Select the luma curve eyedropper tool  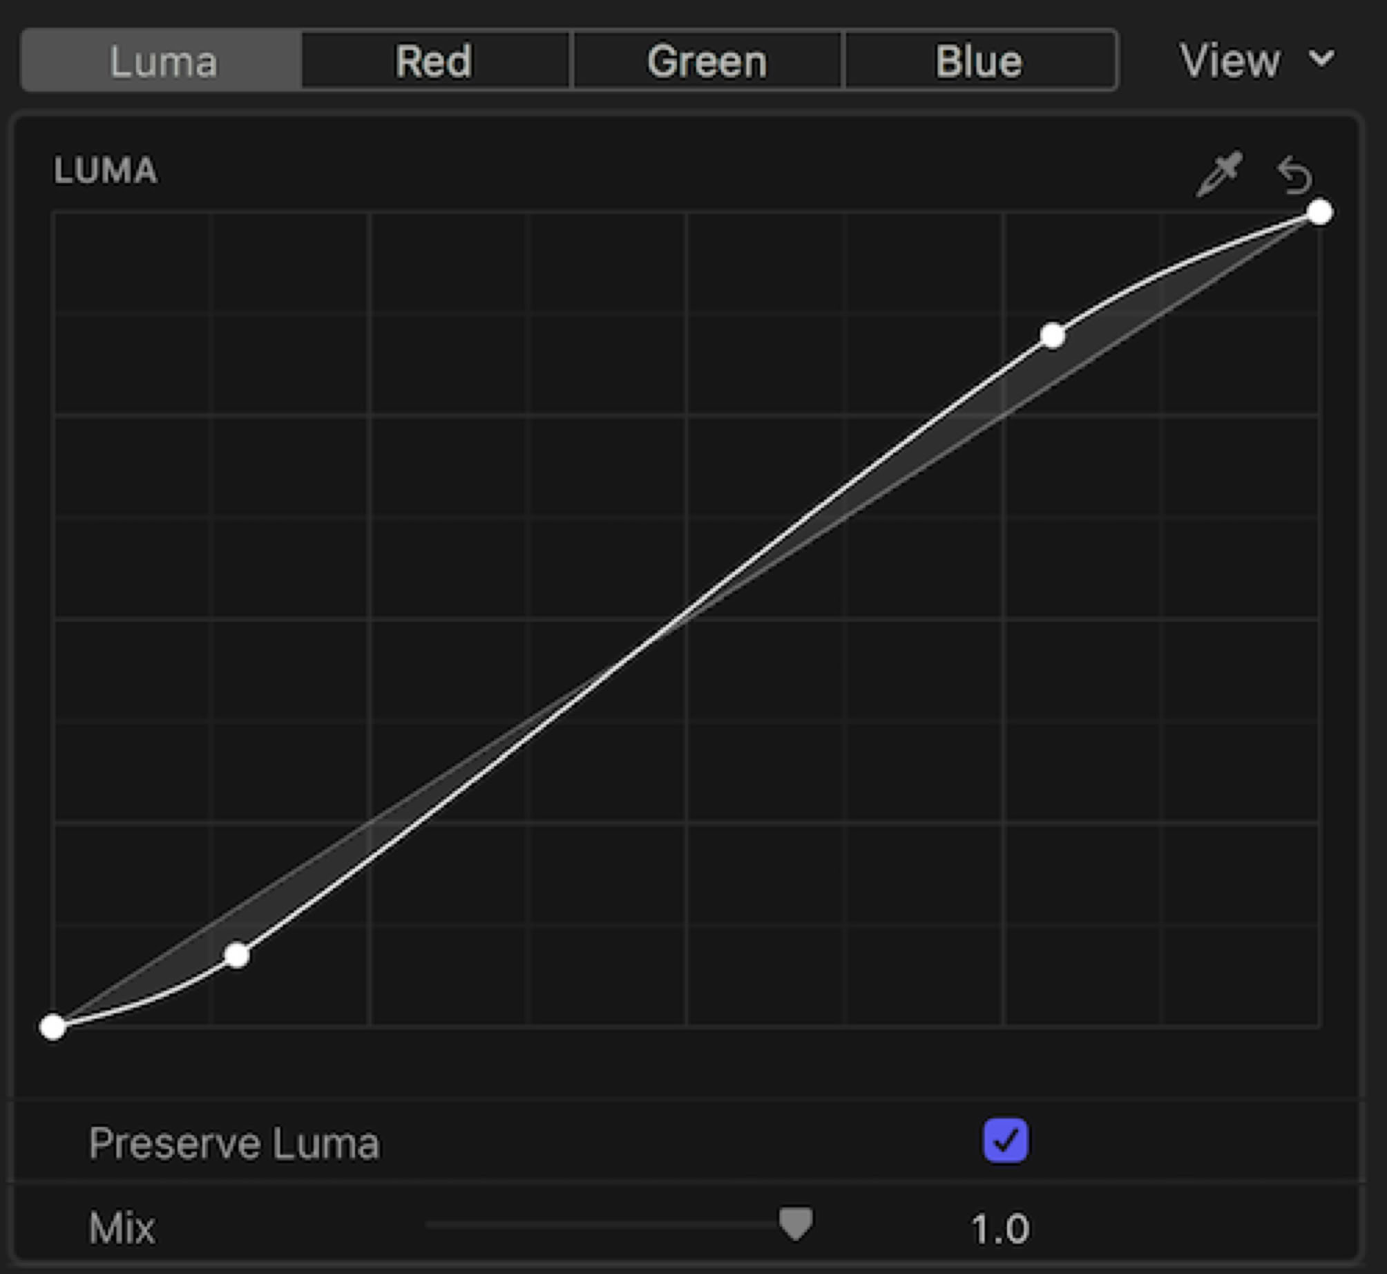pos(1218,174)
